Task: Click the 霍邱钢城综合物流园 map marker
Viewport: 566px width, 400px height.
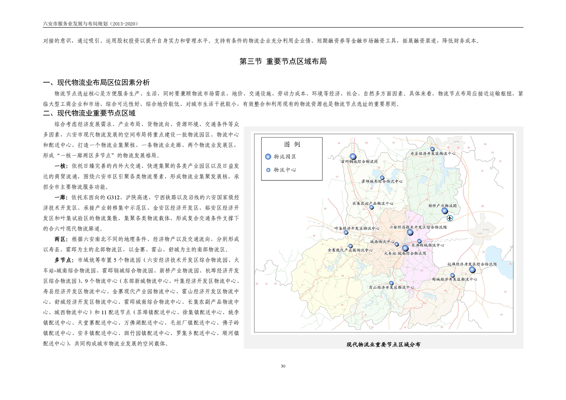Action: pyautogui.click(x=353, y=157)
